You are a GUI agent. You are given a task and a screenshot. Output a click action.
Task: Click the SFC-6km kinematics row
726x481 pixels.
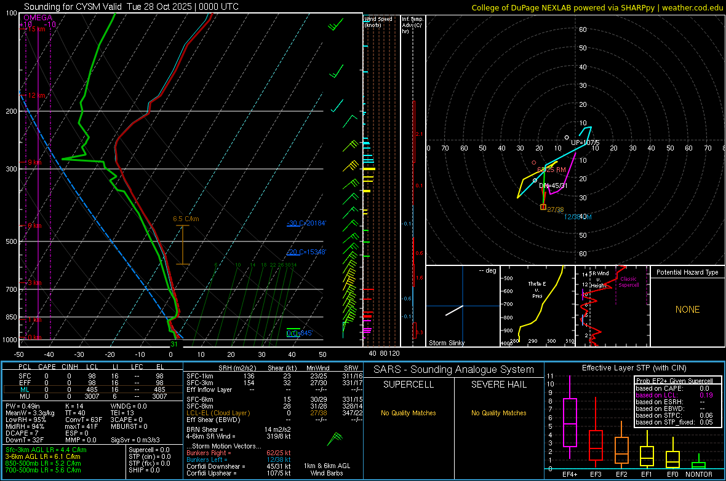point(274,399)
